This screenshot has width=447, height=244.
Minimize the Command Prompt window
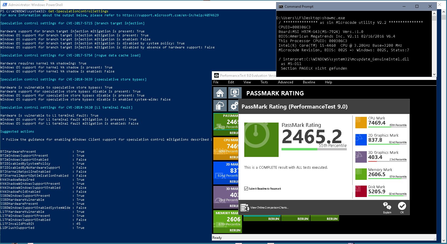404,6
